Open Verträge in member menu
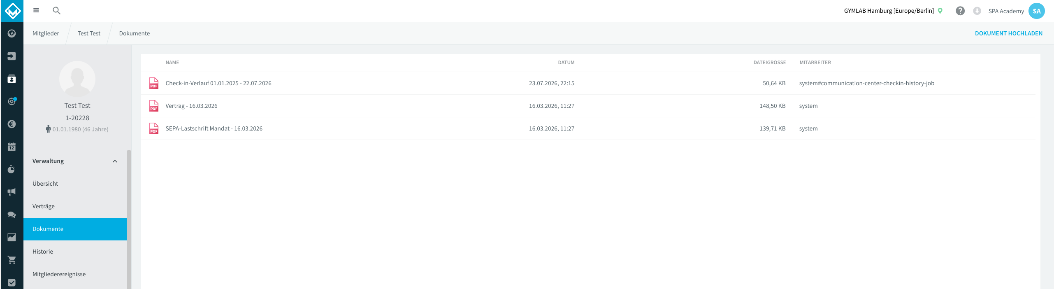 (75, 206)
